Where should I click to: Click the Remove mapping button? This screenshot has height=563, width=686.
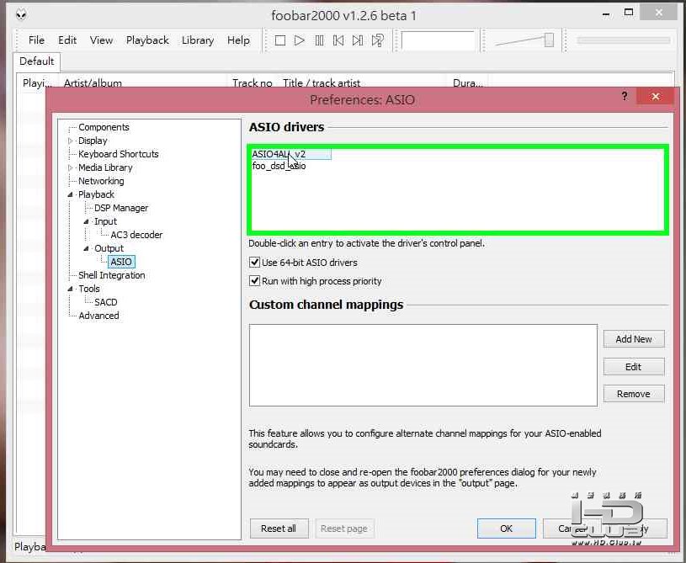[634, 394]
